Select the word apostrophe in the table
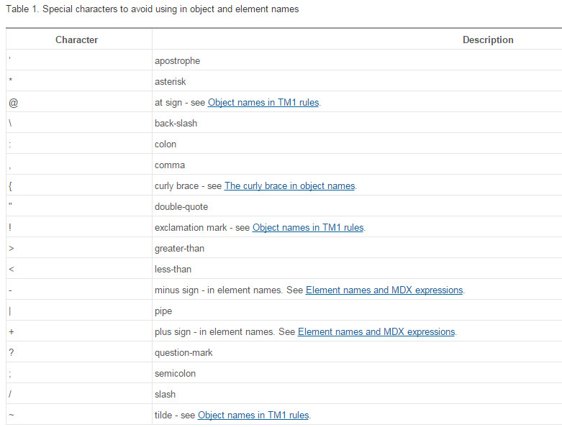This screenshot has height=427, width=562. (x=178, y=61)
